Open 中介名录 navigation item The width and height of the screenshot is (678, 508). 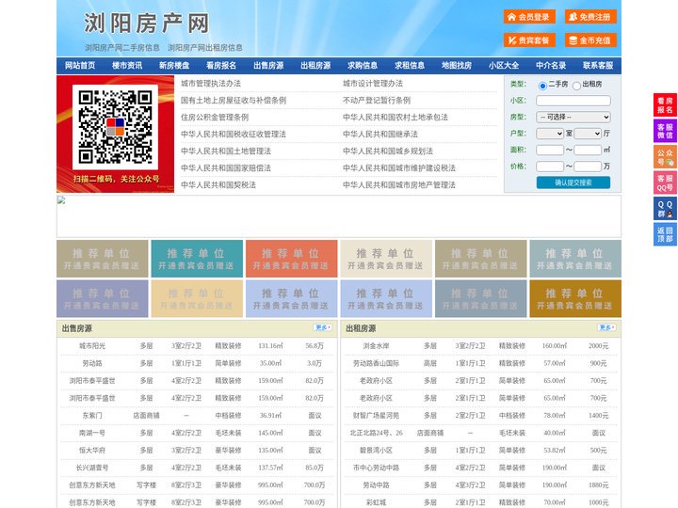tap(551, 66)
